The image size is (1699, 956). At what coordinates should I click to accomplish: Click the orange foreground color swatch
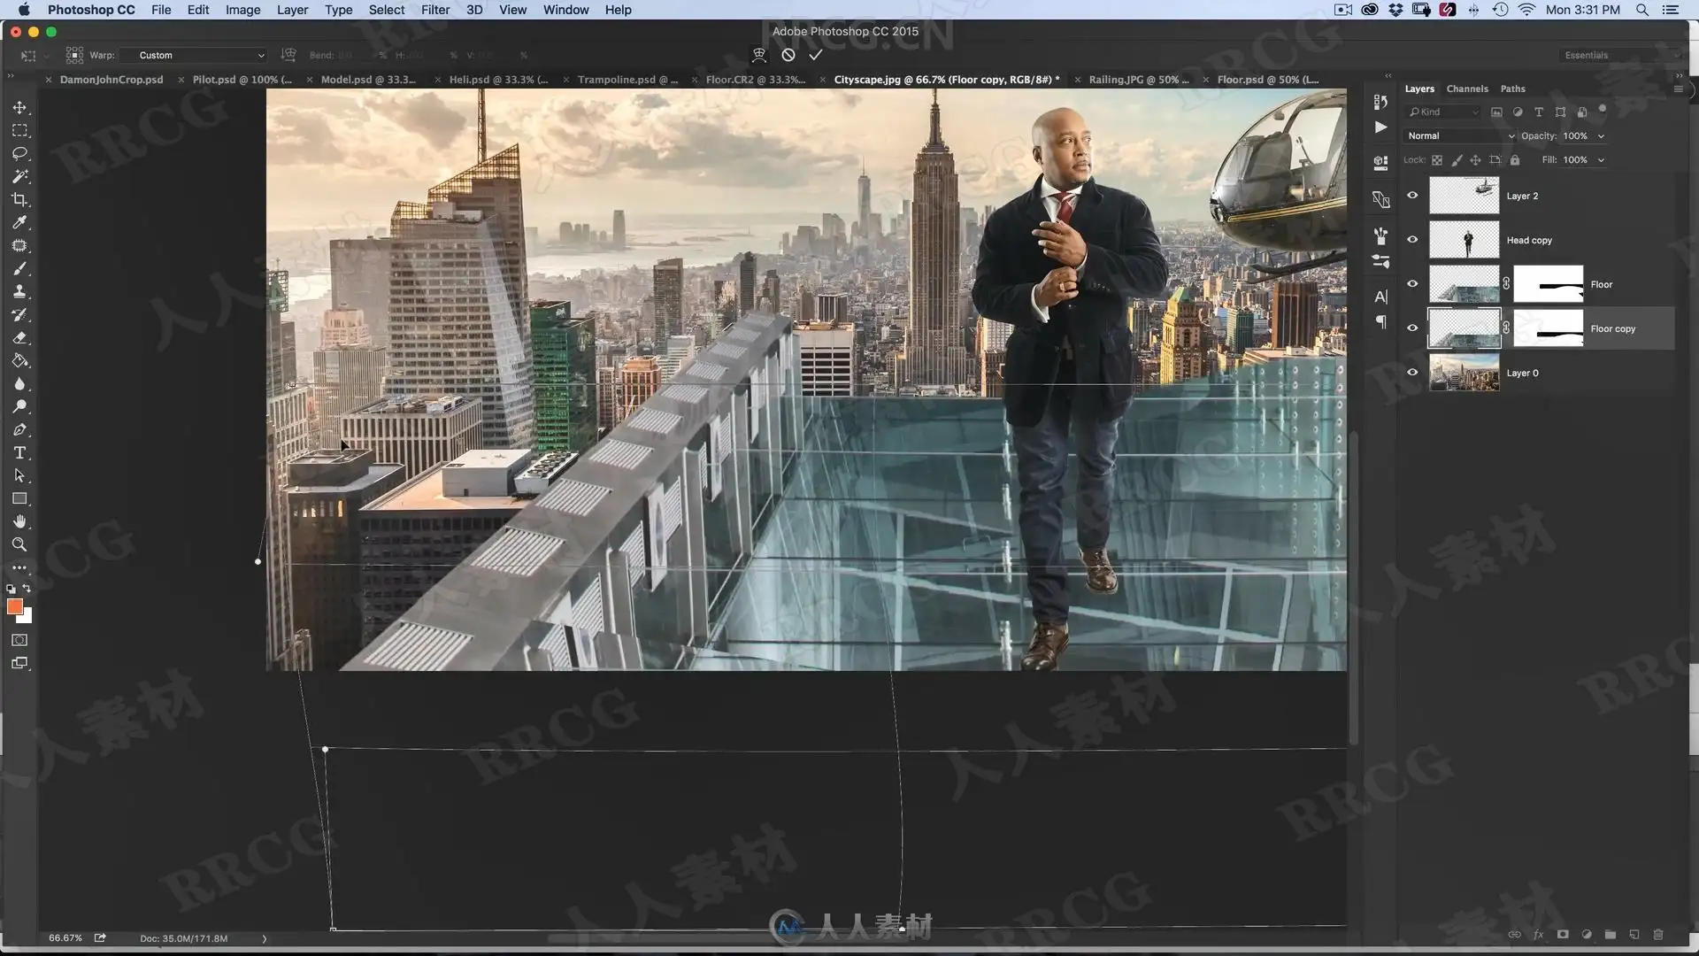click(14, 606)
